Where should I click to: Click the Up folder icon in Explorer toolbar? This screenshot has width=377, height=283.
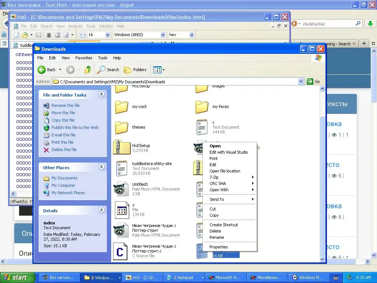tap(88, 70)
